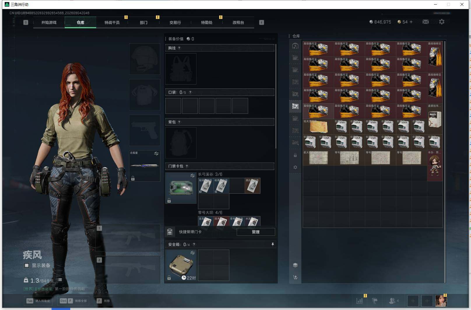
Task: Open help for 胸挂
Action: pos(179,48)
